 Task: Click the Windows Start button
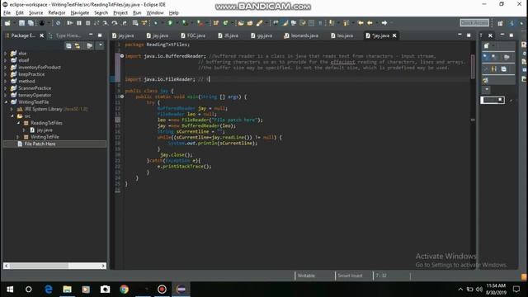pos(10,290)
